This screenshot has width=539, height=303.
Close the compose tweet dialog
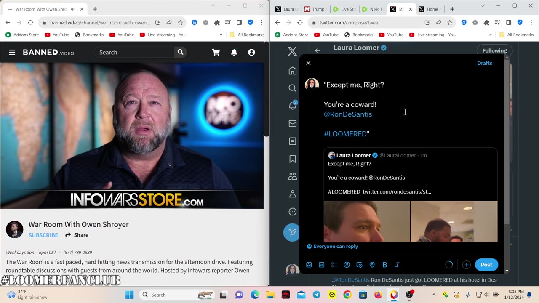click(308, 63)
